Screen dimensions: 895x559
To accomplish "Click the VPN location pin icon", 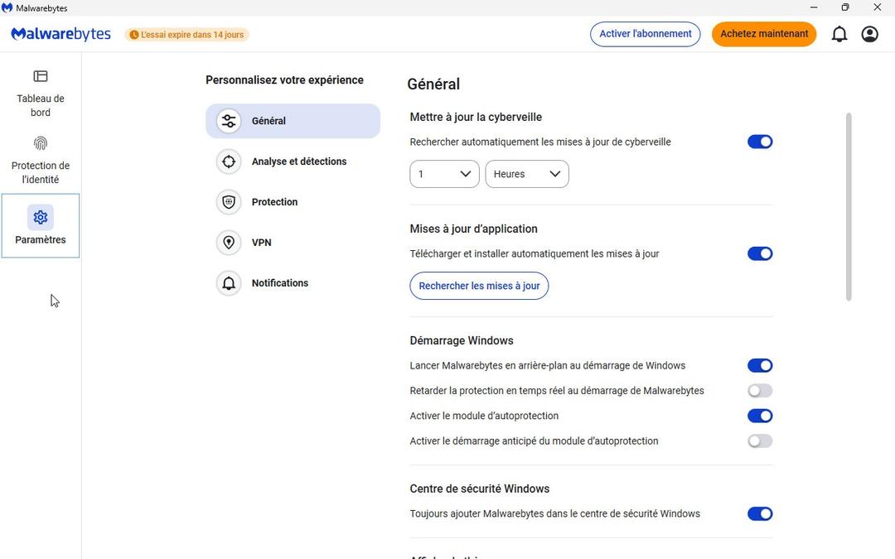I will tap(229, 243).
